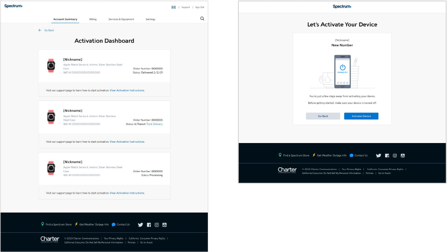Open Your Privacy Rights on the activation page
This screenshot has width=447, height=252.
(351, 169)
